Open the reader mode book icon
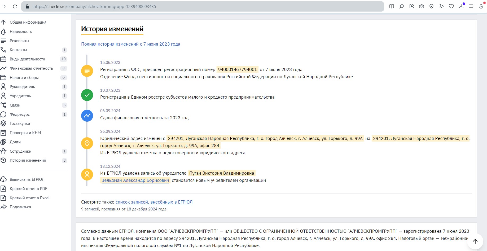Image resolution: width=487 pixels, height=251 pixels. [392, 6]
